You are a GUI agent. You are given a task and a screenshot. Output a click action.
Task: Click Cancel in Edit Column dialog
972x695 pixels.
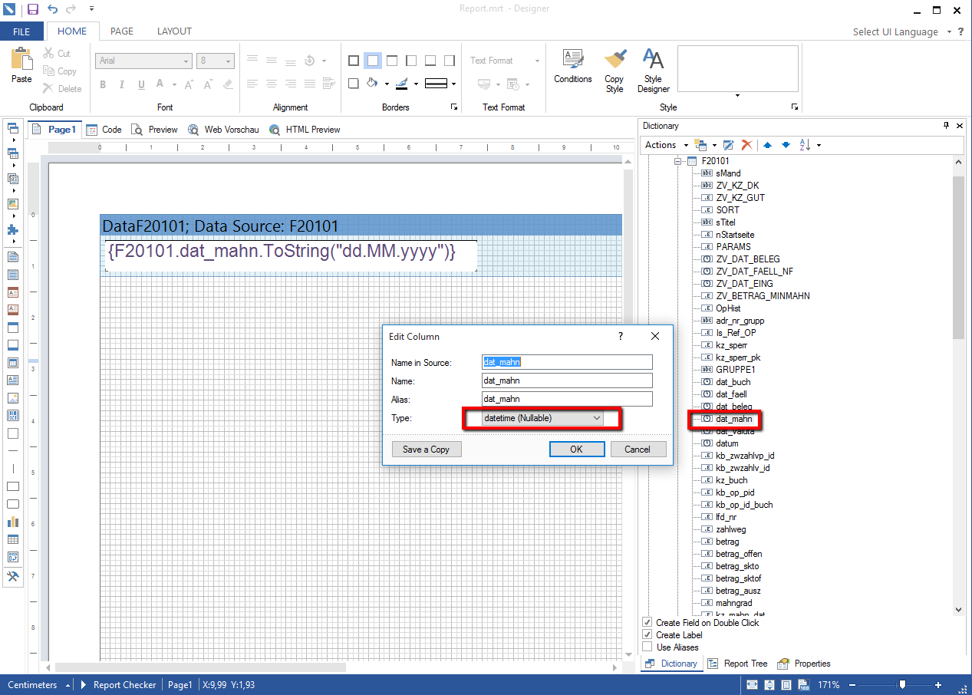tap(638, 450)
